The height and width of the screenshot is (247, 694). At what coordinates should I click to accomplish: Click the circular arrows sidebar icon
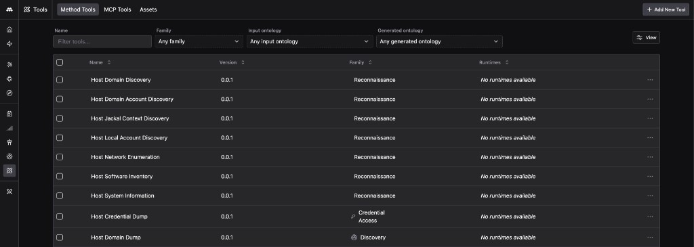9,78
